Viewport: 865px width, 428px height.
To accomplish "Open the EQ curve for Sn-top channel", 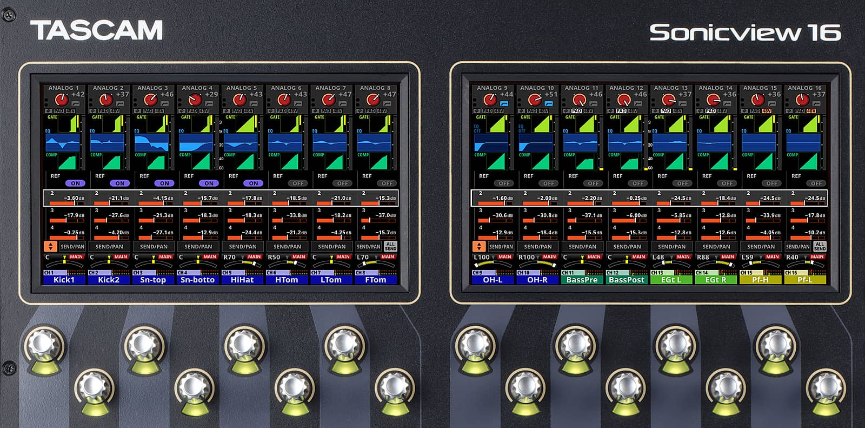I will click(151, 143).
